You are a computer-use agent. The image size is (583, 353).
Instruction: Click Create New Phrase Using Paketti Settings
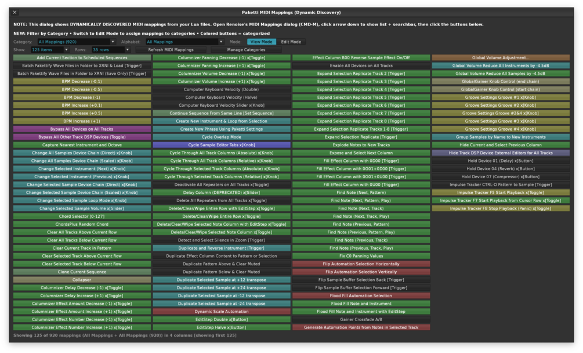222,129
